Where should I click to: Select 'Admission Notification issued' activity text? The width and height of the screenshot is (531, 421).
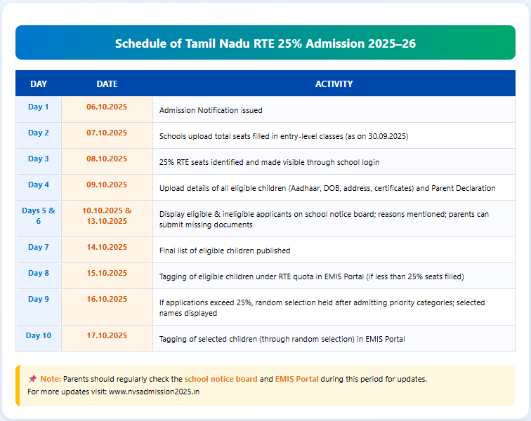tap(211, 110)
